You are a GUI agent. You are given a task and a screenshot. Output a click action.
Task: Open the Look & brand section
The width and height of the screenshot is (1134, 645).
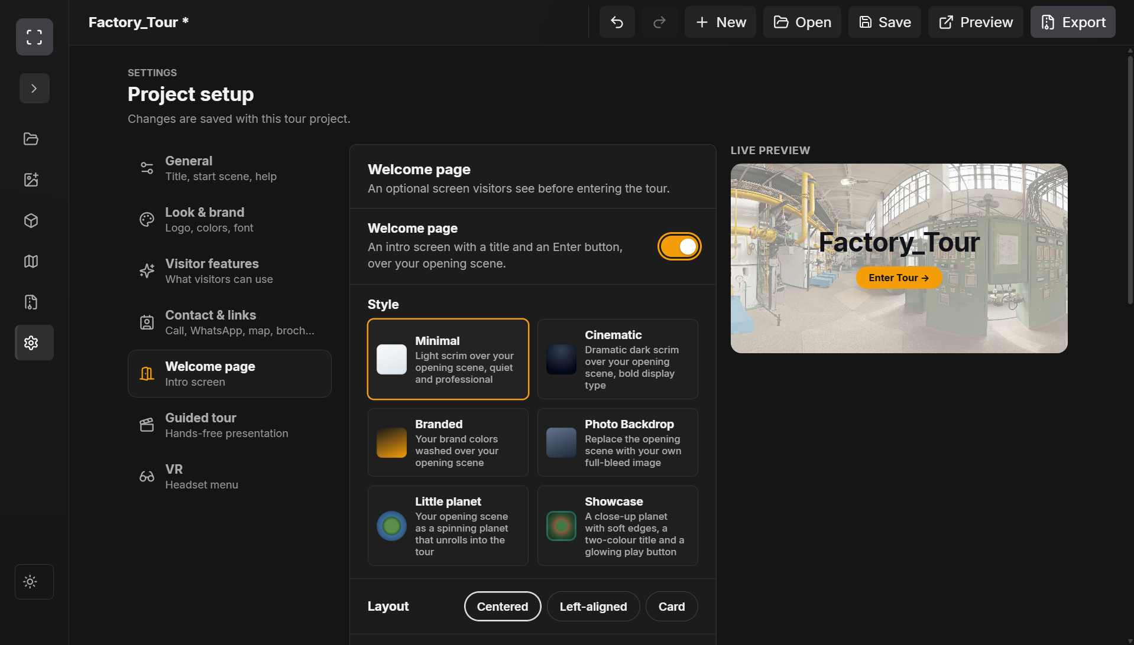point(229,220)
